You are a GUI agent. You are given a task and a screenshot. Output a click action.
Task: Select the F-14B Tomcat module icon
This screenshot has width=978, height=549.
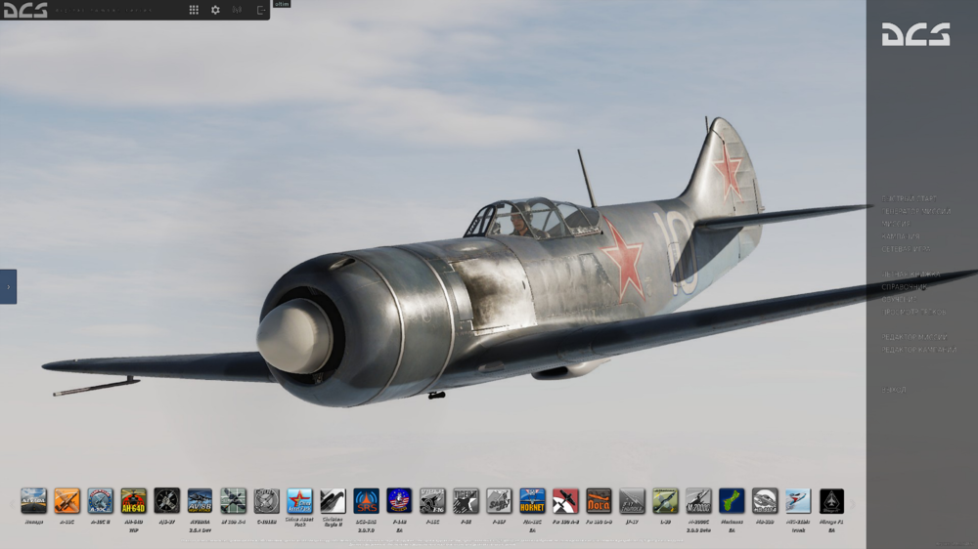click(399, 501)
